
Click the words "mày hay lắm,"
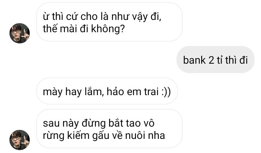[73, 92]
